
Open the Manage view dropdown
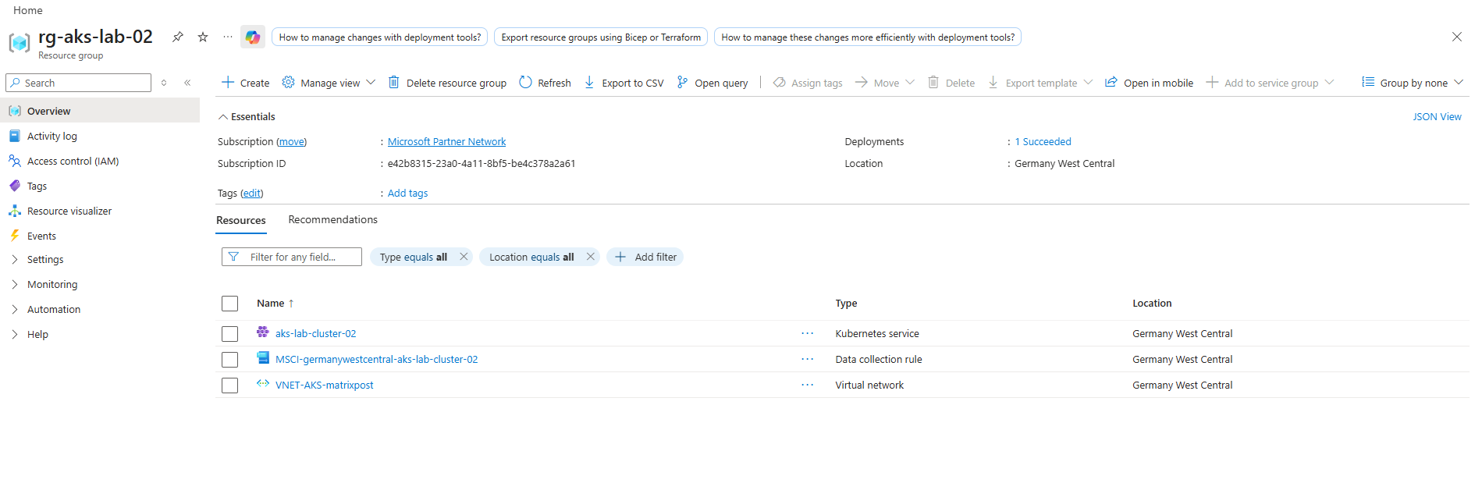(329, 83)
